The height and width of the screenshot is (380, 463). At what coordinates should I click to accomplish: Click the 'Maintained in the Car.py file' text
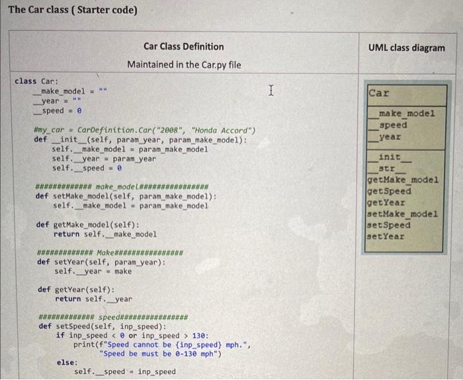(x=184, y=65)
